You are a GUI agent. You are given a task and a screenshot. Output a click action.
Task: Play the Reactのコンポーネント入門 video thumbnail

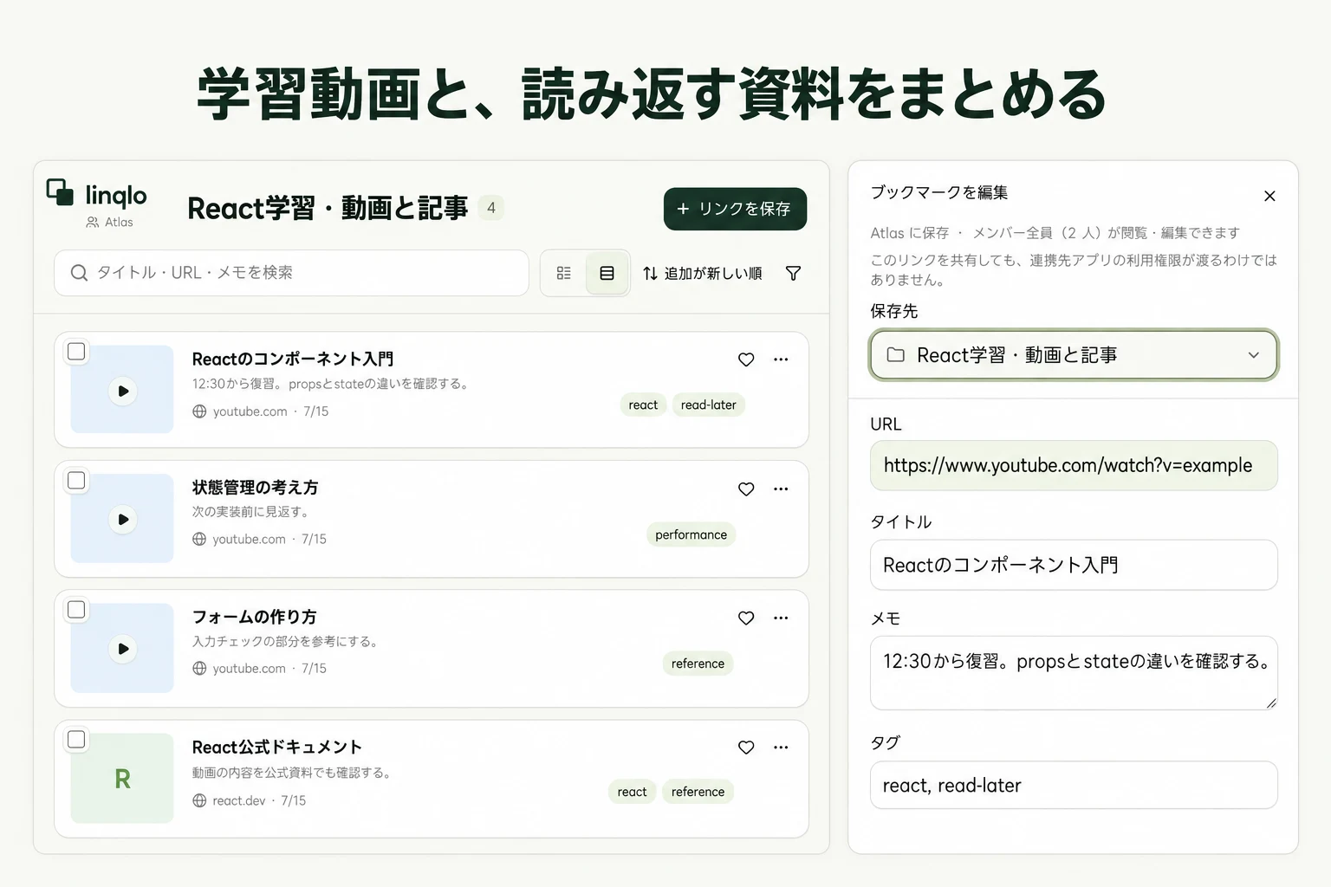[123, 391]
